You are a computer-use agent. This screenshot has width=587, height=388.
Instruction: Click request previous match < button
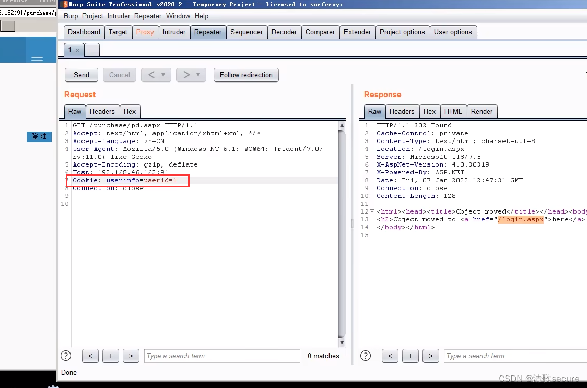(90, 356)
